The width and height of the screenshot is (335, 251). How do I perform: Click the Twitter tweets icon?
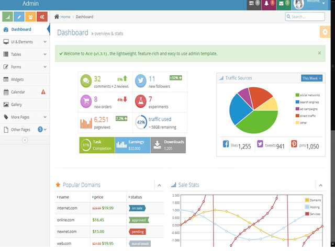tap(260, 144)
